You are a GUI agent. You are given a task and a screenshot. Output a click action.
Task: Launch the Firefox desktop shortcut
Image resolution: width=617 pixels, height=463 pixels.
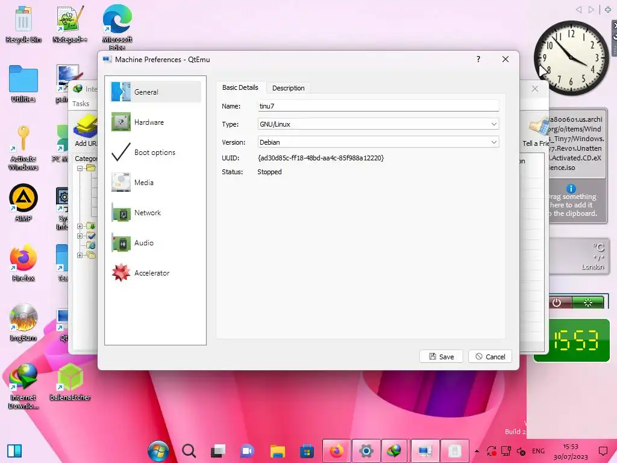pos(23,263)
